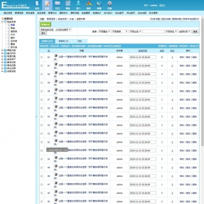
Task: Open the 不限属性 search filter dropdown
Action: point(104,32)
